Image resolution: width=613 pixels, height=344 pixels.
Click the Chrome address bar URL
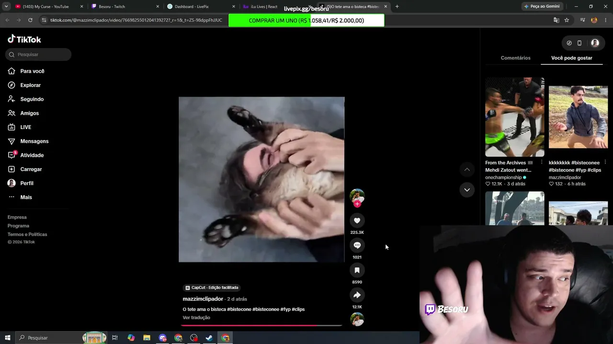(136, 20)
